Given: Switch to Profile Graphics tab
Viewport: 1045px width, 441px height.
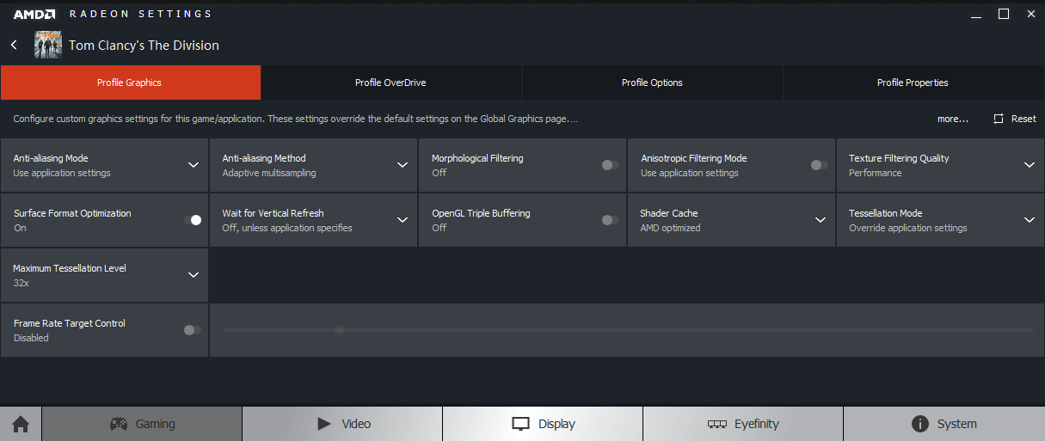Looking at the screenshot, I should 130,83.
